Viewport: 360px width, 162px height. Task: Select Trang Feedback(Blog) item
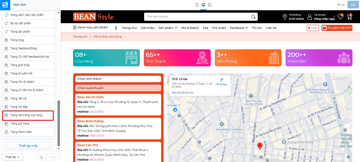click(28, 48)
